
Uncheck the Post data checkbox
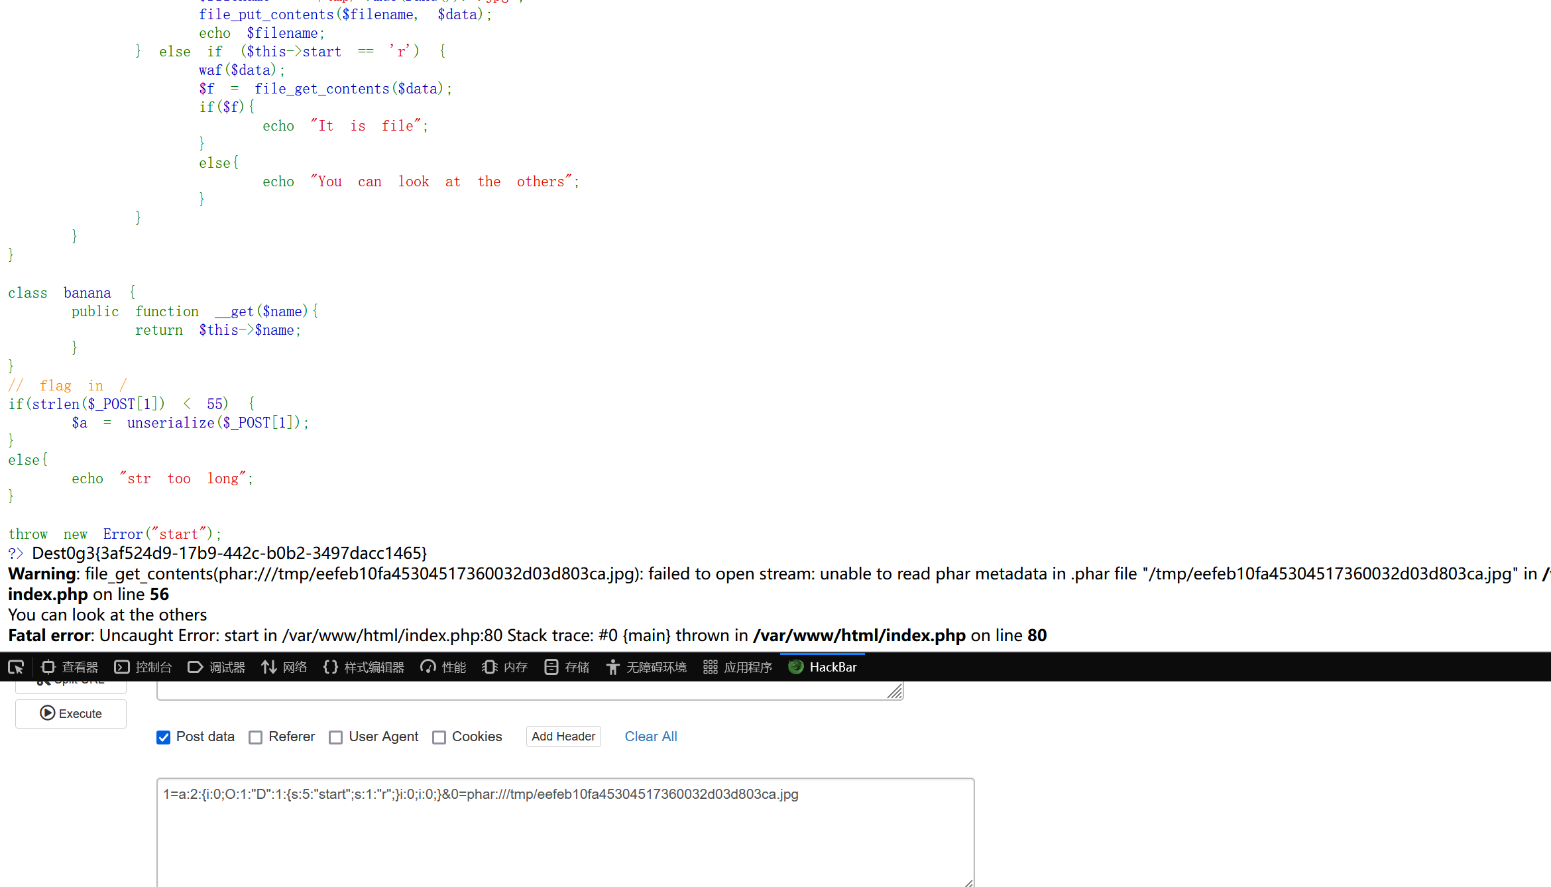coord(164,737)
